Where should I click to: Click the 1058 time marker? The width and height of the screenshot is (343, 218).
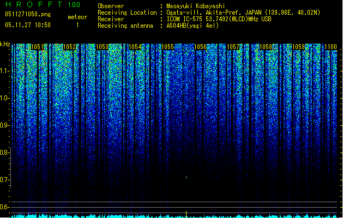pyautogui.click(x=266, y=47)
